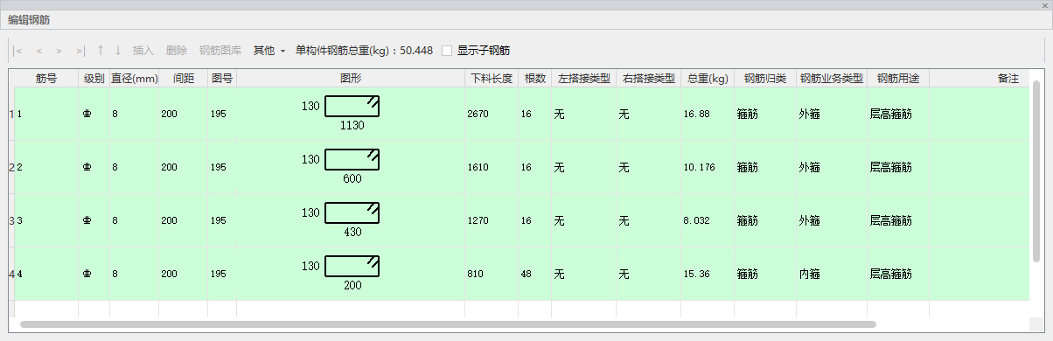Select row 4 by its row number
1053x341 pixels.
11,274
